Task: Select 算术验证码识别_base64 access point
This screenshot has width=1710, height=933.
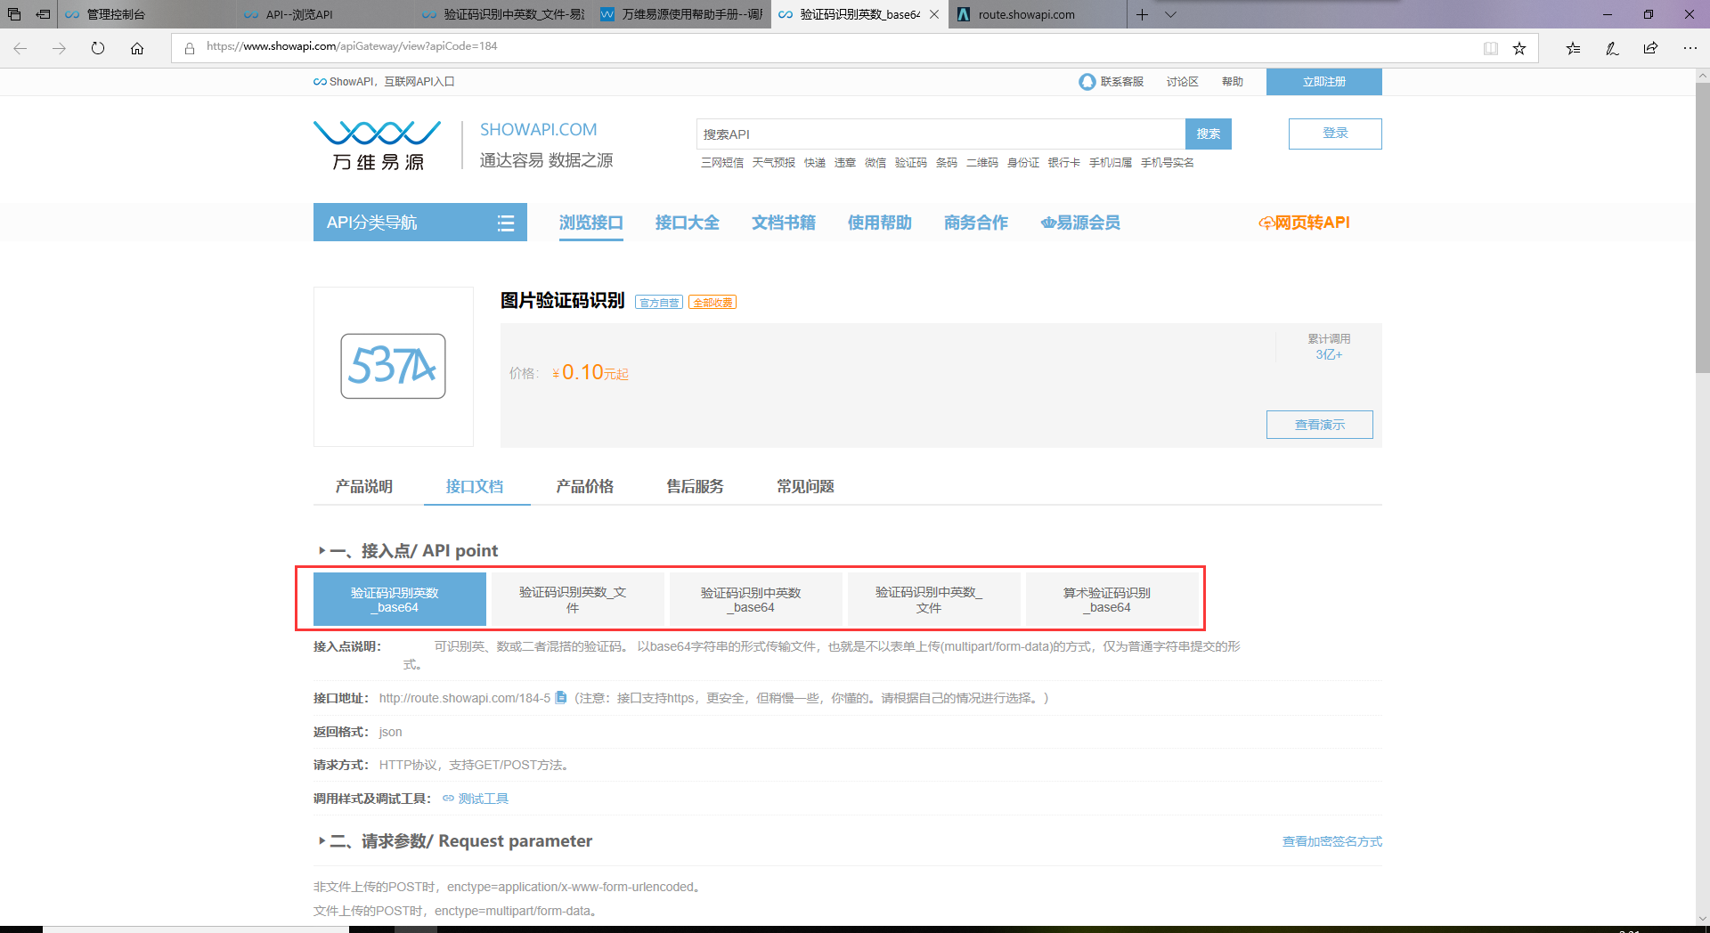Action: point(1112,599)
